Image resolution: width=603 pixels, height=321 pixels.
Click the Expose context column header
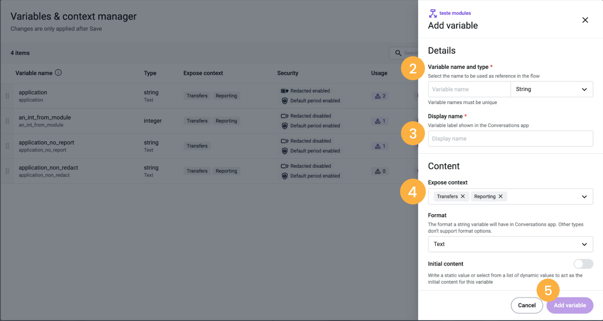click(x=203, y=73)
